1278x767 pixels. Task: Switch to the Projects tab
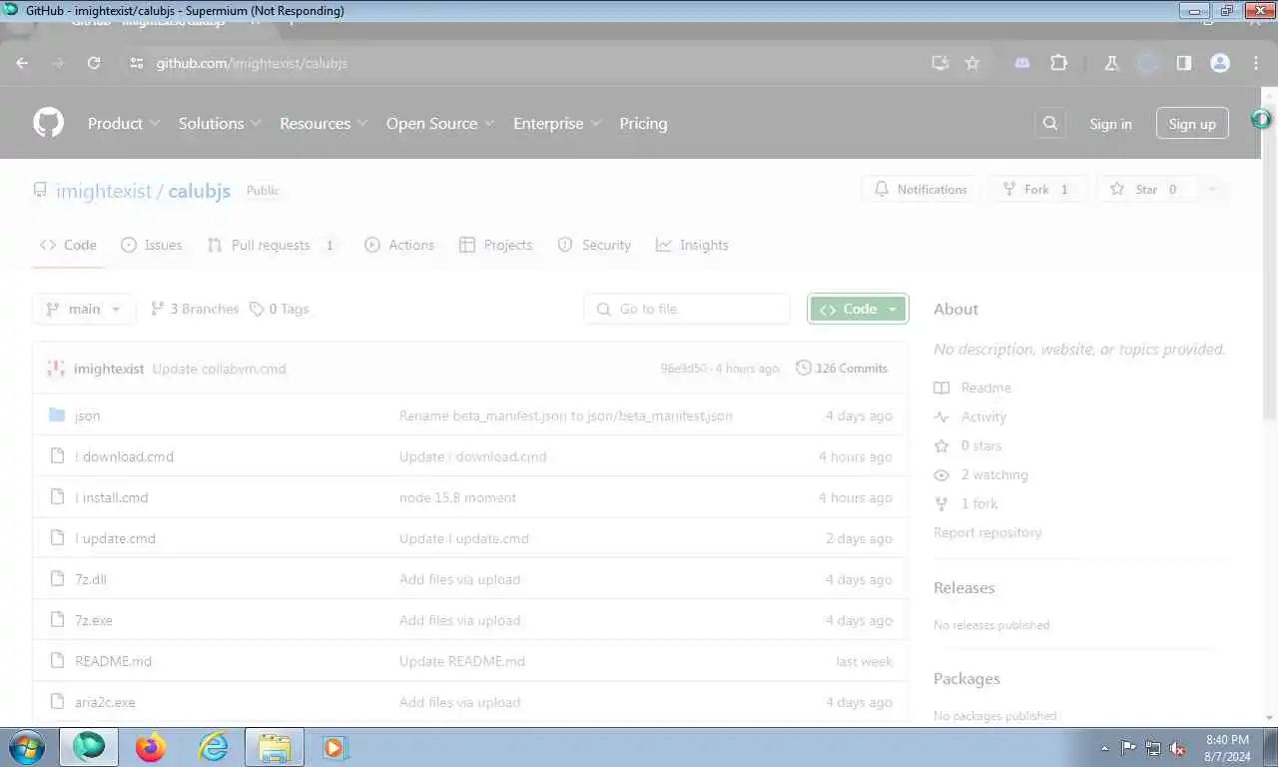[x=495, y=245]
